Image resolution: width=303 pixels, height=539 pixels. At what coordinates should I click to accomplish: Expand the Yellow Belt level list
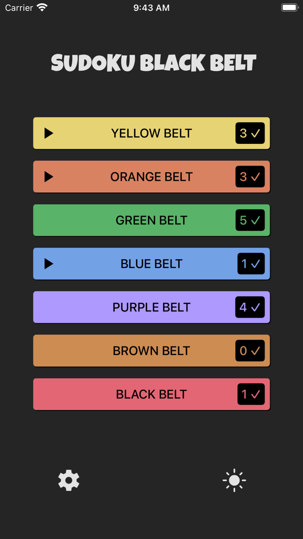point(49,133)
